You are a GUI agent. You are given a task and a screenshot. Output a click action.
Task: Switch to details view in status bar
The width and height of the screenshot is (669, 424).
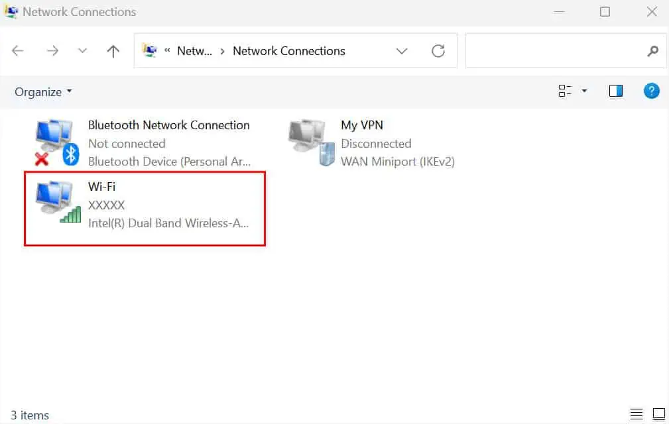[636, 414]
